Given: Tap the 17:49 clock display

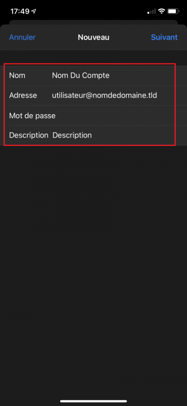Looking at the screenshot, I should click(20, 11).
